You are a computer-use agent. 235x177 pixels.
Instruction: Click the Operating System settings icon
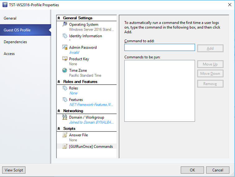coord(65,24)
